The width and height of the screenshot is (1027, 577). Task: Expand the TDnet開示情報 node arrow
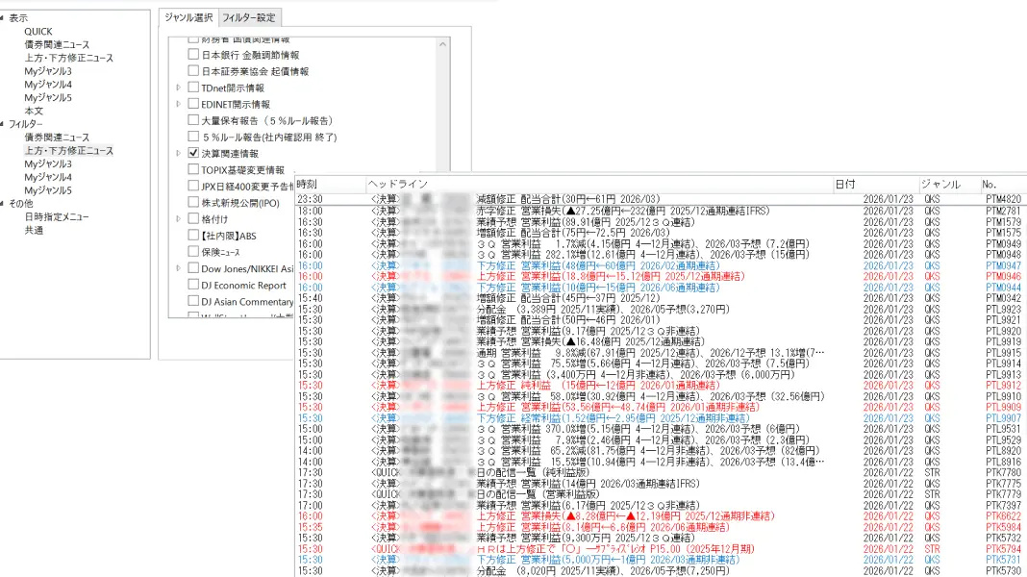click(x=178, y=88)
